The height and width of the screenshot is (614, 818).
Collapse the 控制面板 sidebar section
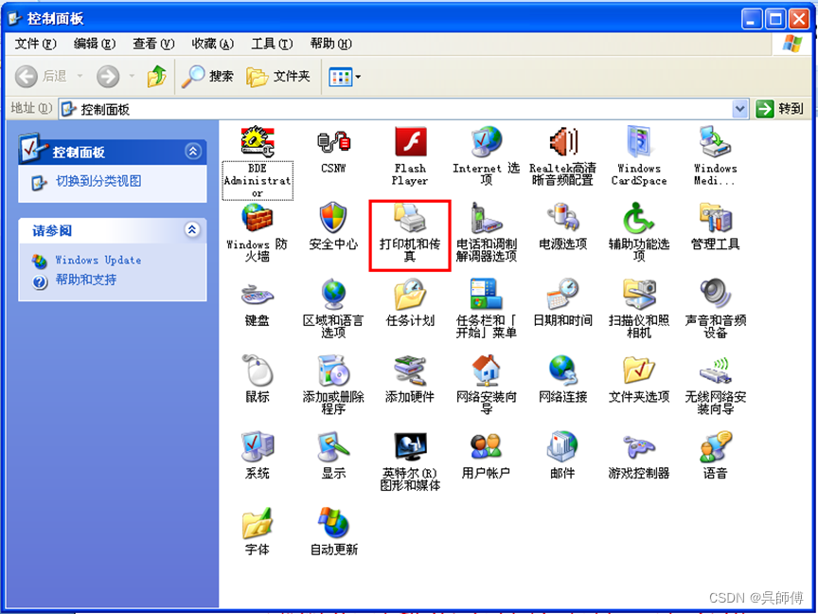point(193,152)
